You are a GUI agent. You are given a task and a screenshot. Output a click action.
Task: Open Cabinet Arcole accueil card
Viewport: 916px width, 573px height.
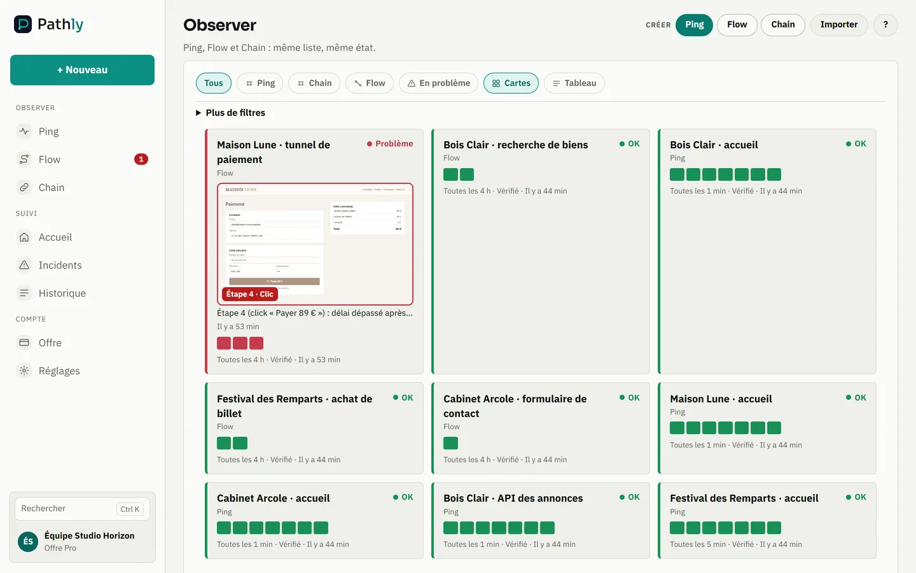(x=314, y=520)
